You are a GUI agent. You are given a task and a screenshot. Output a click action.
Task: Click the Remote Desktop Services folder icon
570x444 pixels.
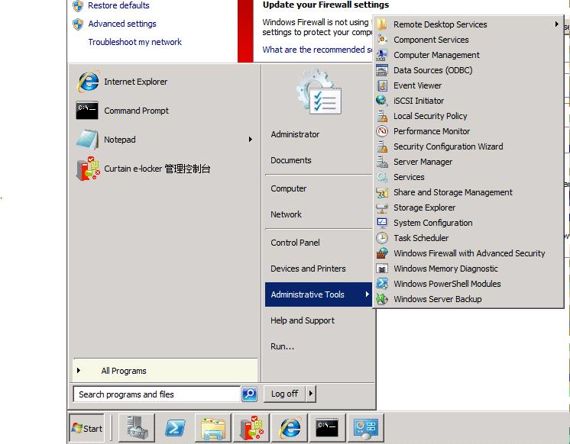pos(382,24)
